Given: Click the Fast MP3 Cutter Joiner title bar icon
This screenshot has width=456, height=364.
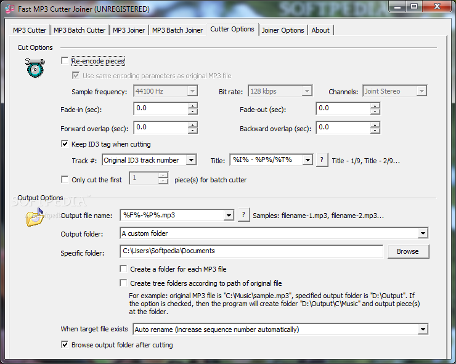Looking at the screenshot, I should click(x=10, y=9).
